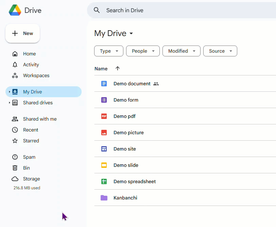This screenshot has height=227, width=276.
Task: Select the Kanbanchi folder name
Action: pyautogui.click(x=125, y=198)
